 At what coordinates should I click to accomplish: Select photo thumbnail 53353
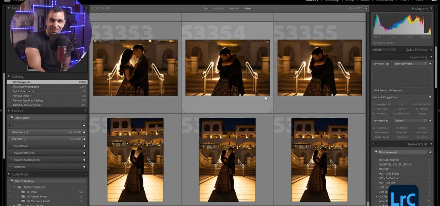pos(135,68)
